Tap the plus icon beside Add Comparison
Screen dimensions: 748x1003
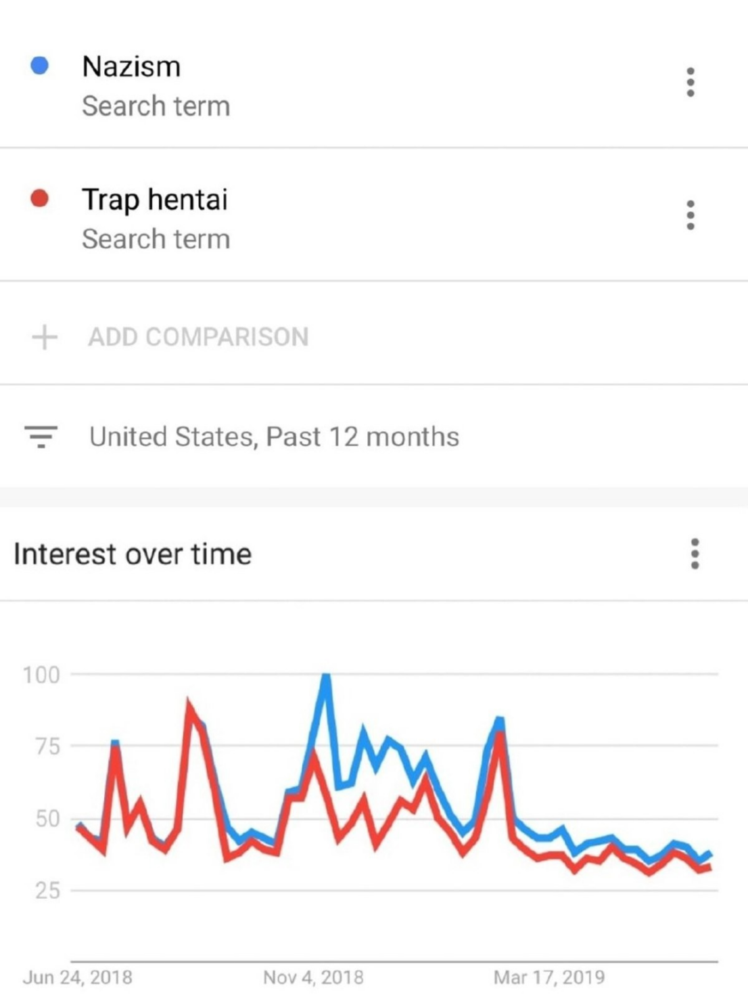point(45,336)
